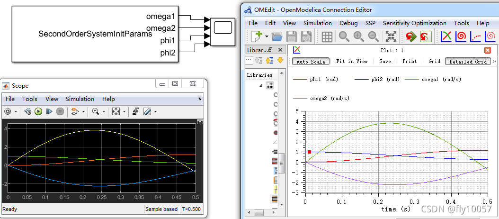Click New Modelica Class icon in OMEdit
499x219 pixels.
coord(256,36)
